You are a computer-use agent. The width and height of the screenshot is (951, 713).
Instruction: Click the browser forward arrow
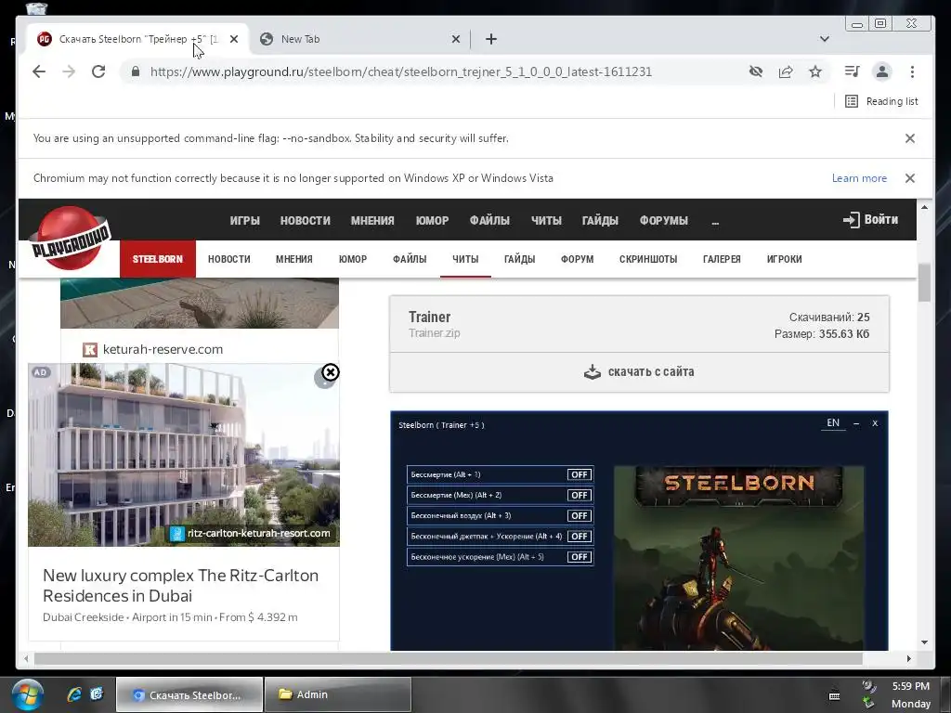click(x=69, y=71)
